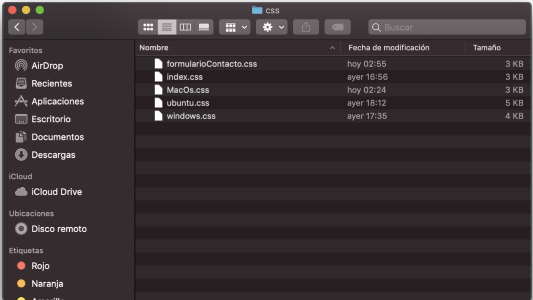Open the Recientes sidebar item
Viewport: 533px width, 300px height.
click(51, 83)
